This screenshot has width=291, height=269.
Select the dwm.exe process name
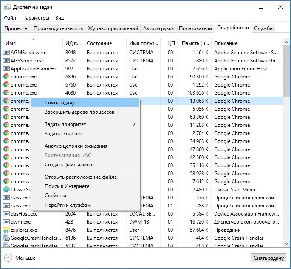tap(20, 222)
